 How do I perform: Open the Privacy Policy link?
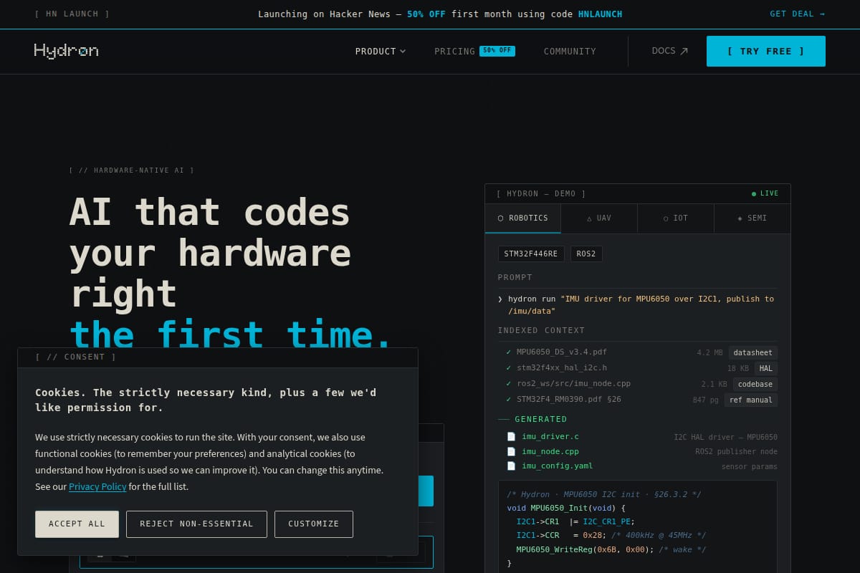[97, 486]
